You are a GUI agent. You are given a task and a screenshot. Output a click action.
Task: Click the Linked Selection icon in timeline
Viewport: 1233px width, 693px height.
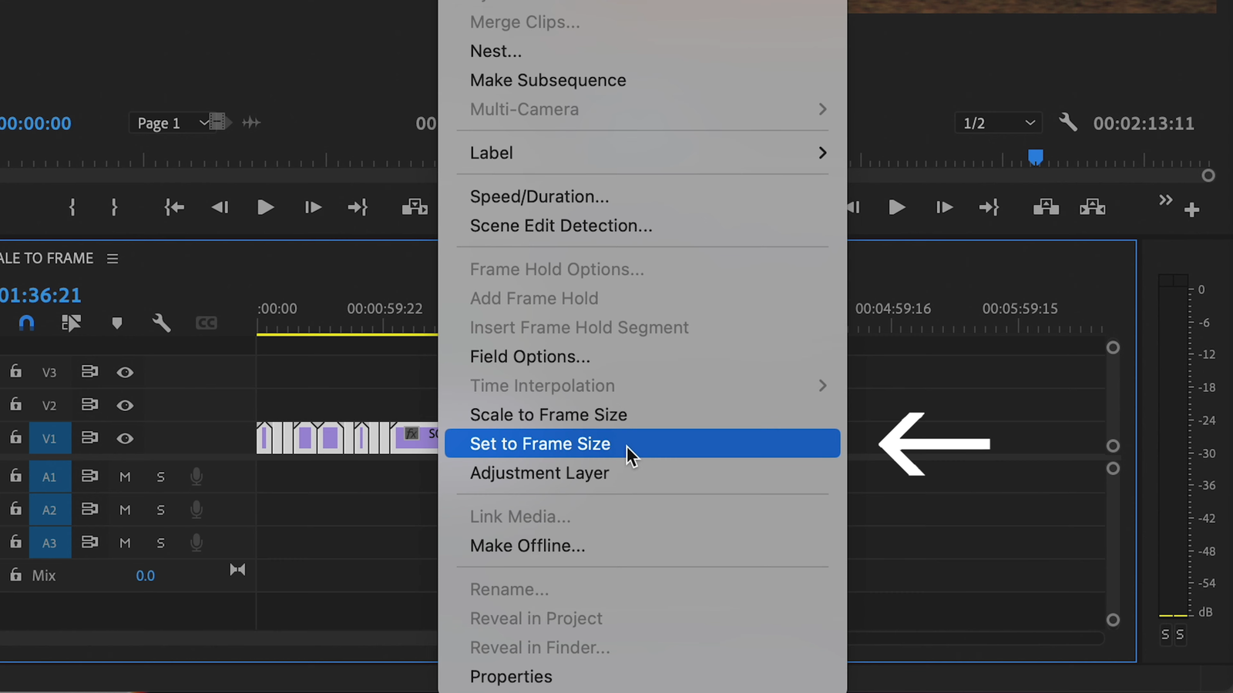(71, 323)
